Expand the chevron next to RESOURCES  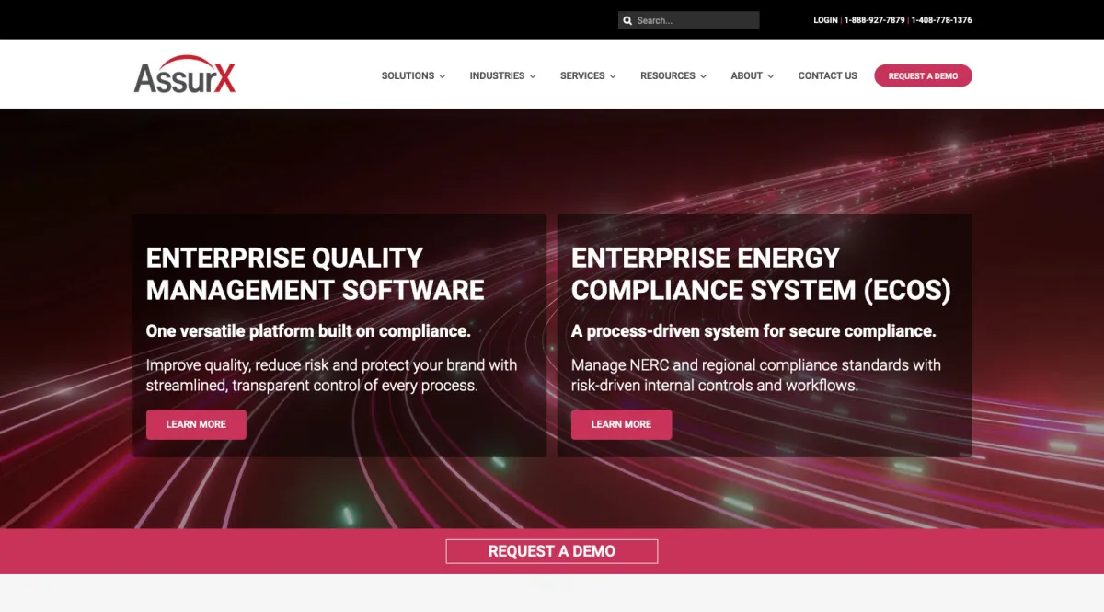(x=704, y=76)
